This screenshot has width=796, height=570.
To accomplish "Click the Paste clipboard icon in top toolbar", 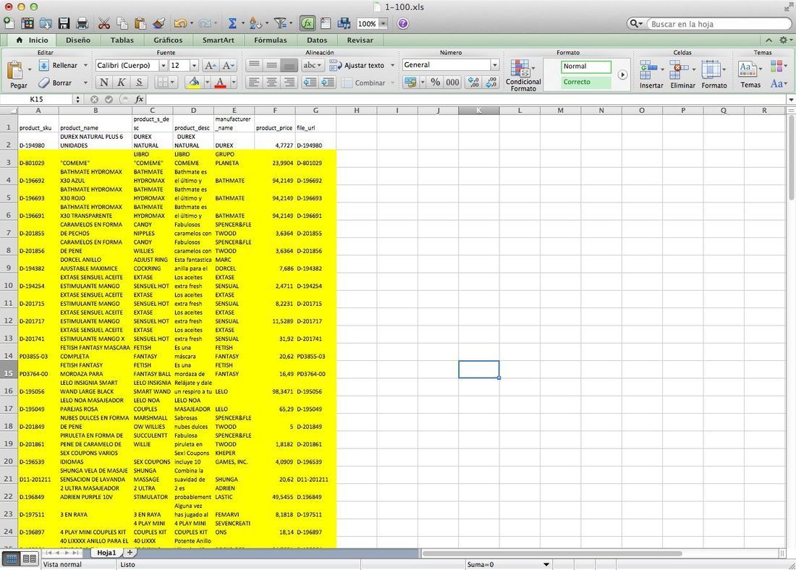I will pyautogui.click(x=140, y=23).
